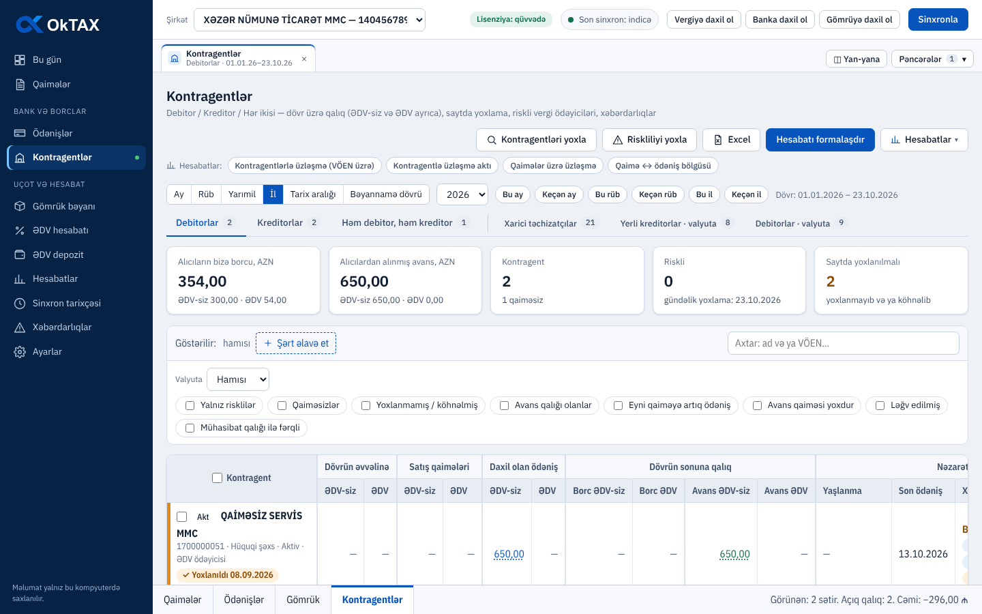Tick the Qaiməsizlər filter checkbox
This screenshot has height=614, width=982.
[x=282, y=405]
